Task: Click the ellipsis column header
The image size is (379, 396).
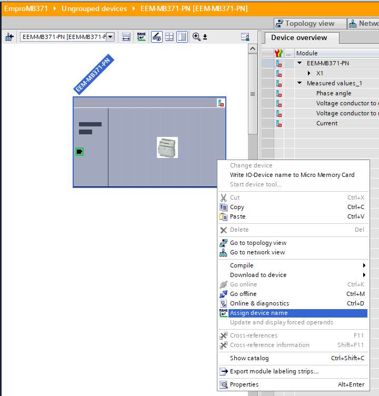Action: point(288,54)
